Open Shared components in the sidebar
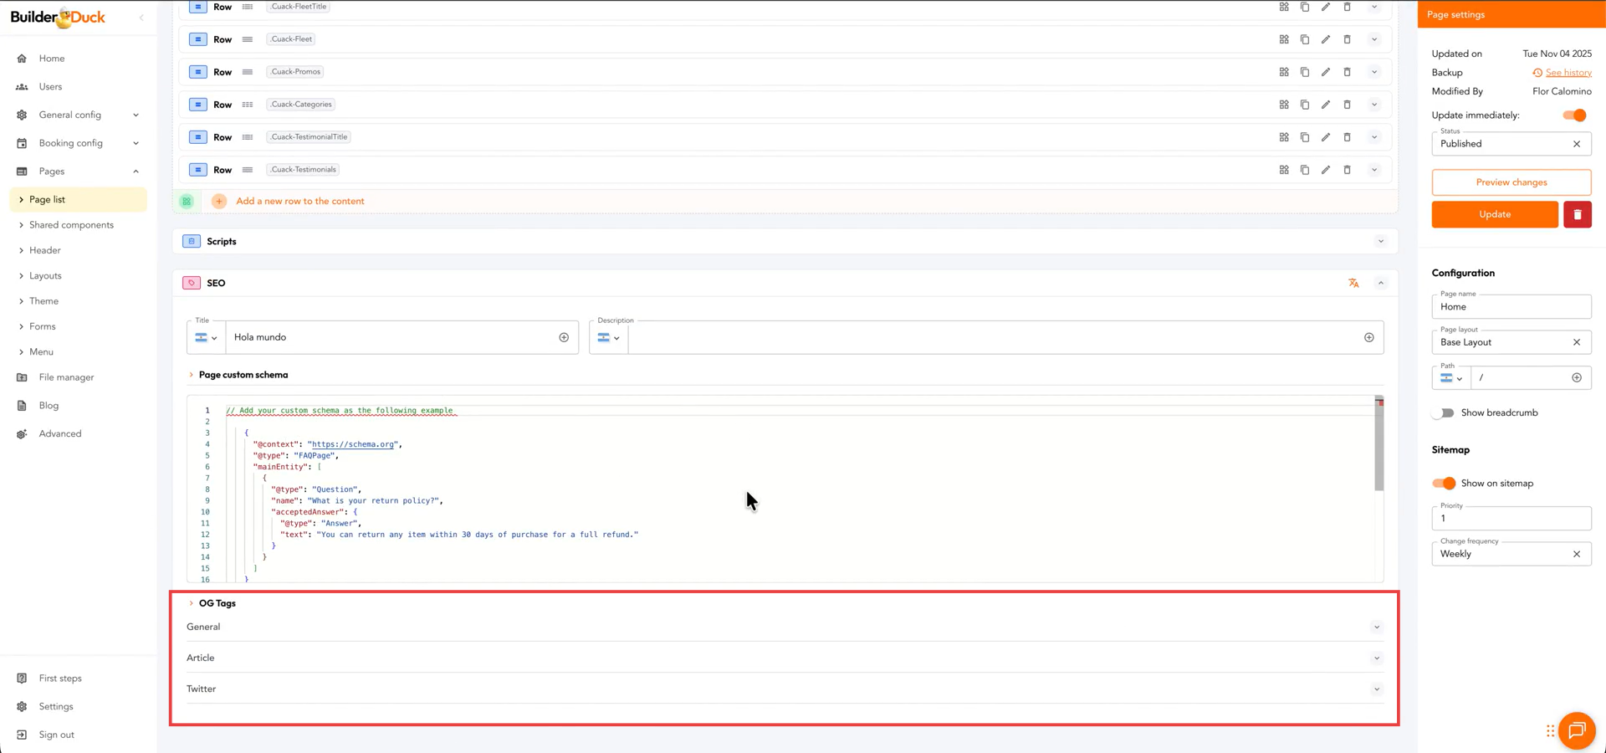 point(71,225)
